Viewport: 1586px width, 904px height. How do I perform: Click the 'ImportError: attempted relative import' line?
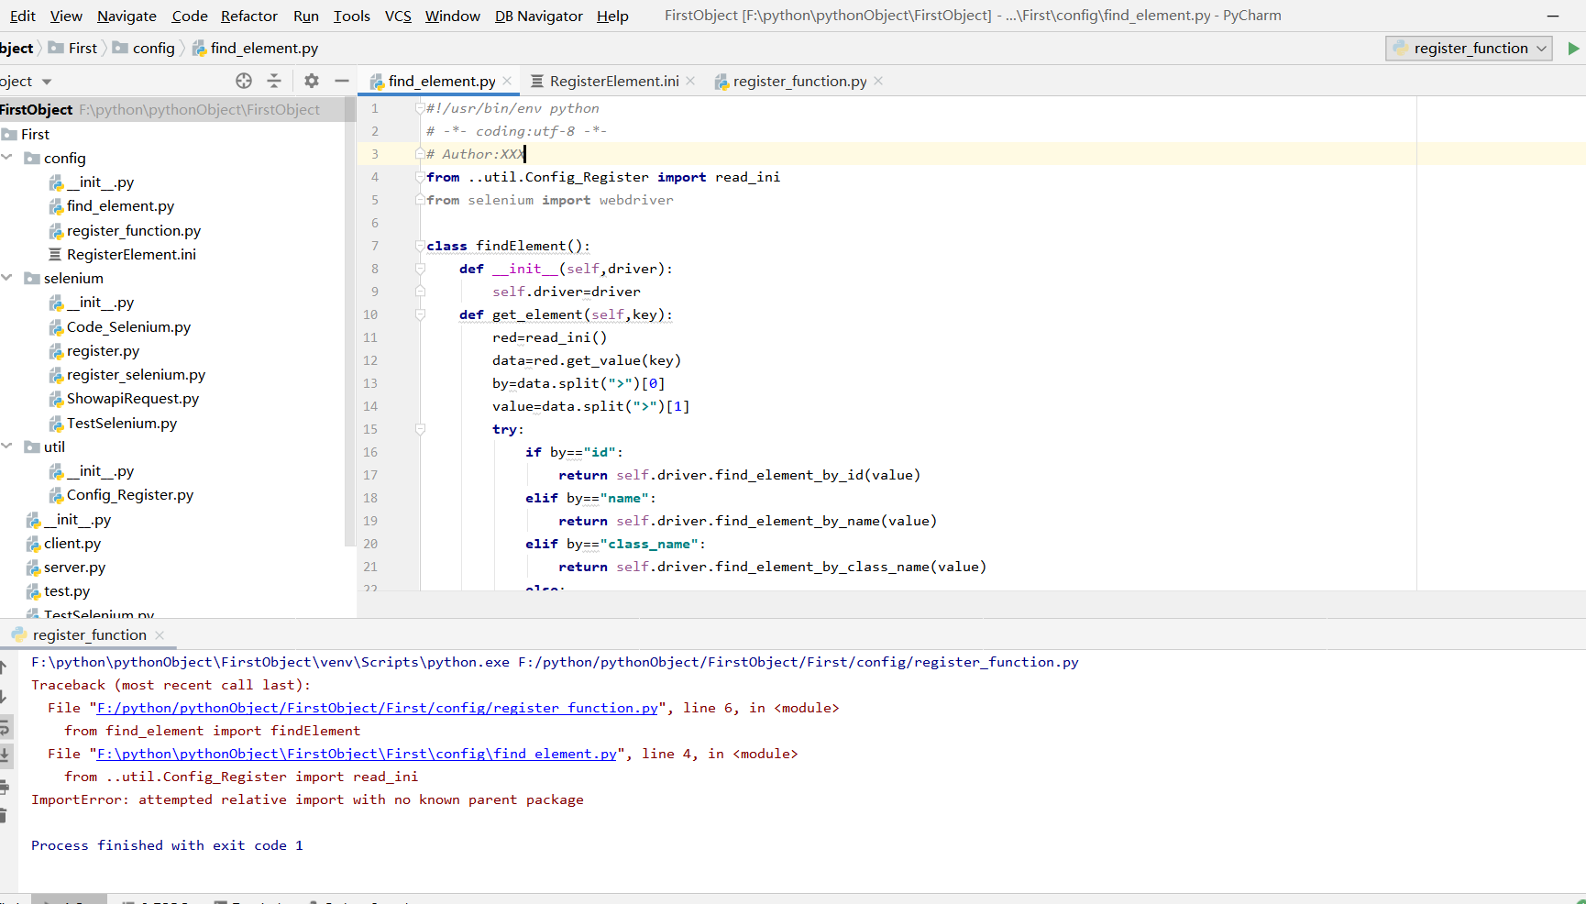tap(307, 799)
